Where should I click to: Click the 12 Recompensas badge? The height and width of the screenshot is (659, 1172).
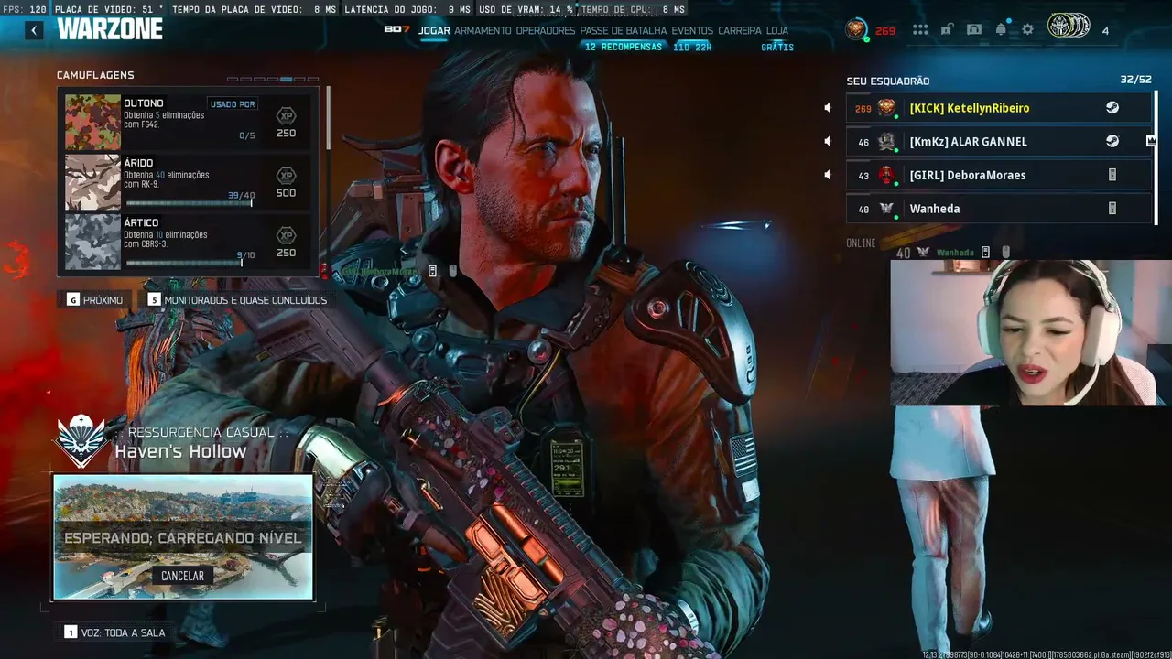[624, 47]
